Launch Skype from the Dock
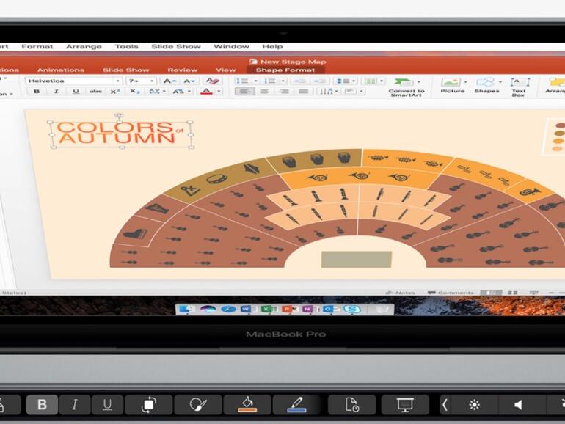Viewport: 565px width, 424px height. (352, 309)
